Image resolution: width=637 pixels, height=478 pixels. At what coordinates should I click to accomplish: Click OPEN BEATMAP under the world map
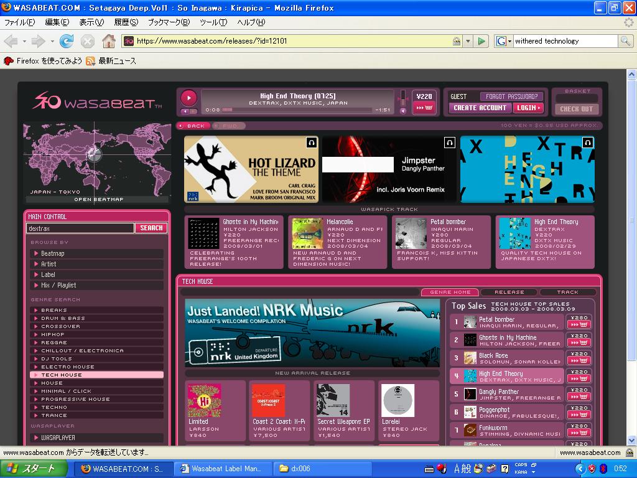coord(98,200)
